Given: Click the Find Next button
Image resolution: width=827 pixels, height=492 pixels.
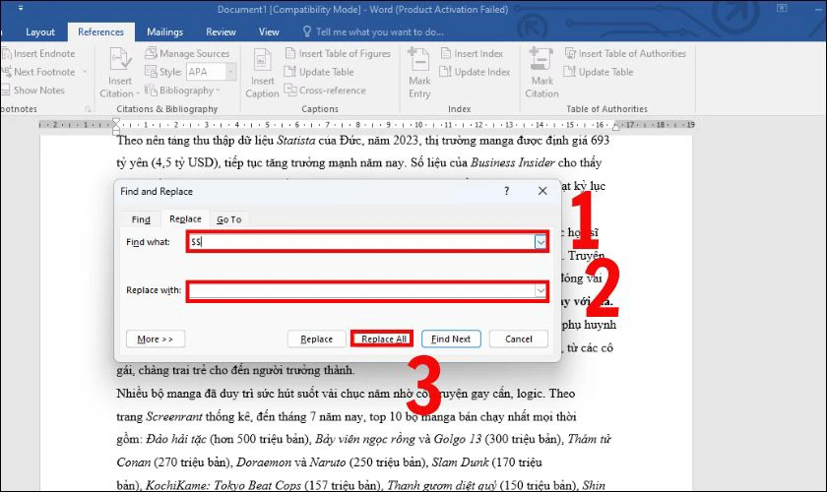Looking at the screenshot, I should click(451, 339).
